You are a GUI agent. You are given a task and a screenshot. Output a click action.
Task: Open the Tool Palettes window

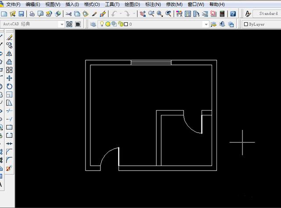(x=196, y=14)
